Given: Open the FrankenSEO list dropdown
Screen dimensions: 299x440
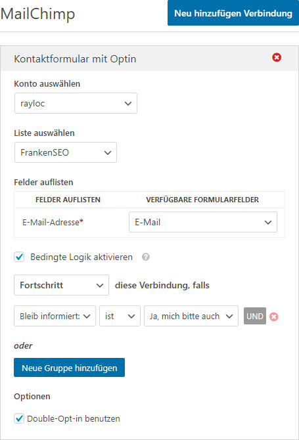Looking at the screenshot, I should click(x=66, y=152).
